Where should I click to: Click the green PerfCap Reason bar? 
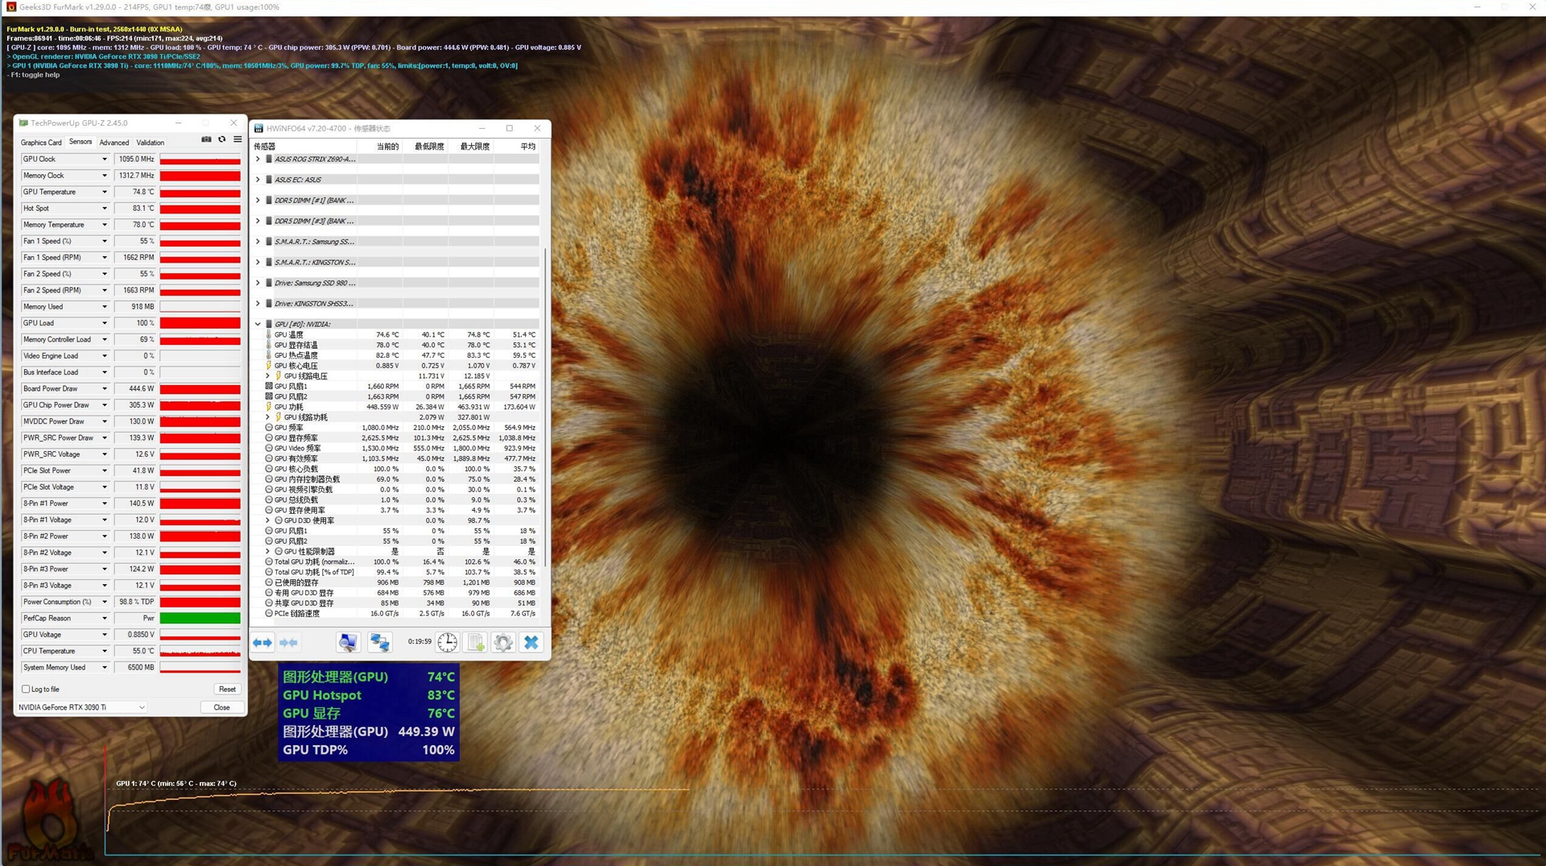[x=200, y=618]
